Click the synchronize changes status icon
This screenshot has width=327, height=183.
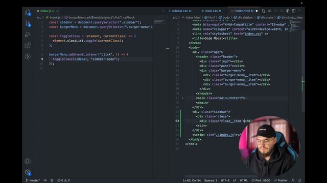click(45, 180)
